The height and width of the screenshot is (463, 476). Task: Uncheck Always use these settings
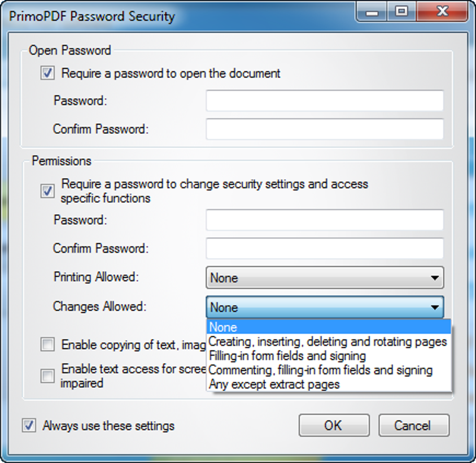click(29, 426)
